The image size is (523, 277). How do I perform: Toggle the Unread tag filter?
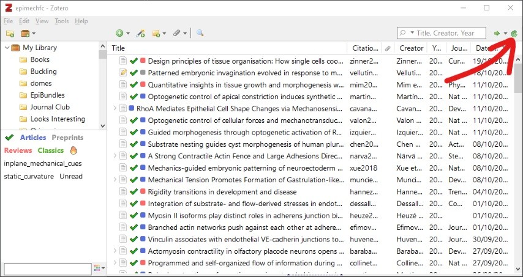coord(71,176)
